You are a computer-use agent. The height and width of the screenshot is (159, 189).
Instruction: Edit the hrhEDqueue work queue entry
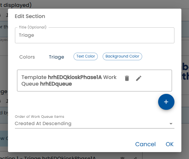[x=139, y=78]
